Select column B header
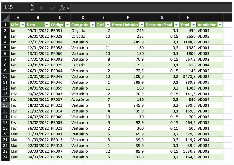The image size is (234, 165). coord(38,18)
